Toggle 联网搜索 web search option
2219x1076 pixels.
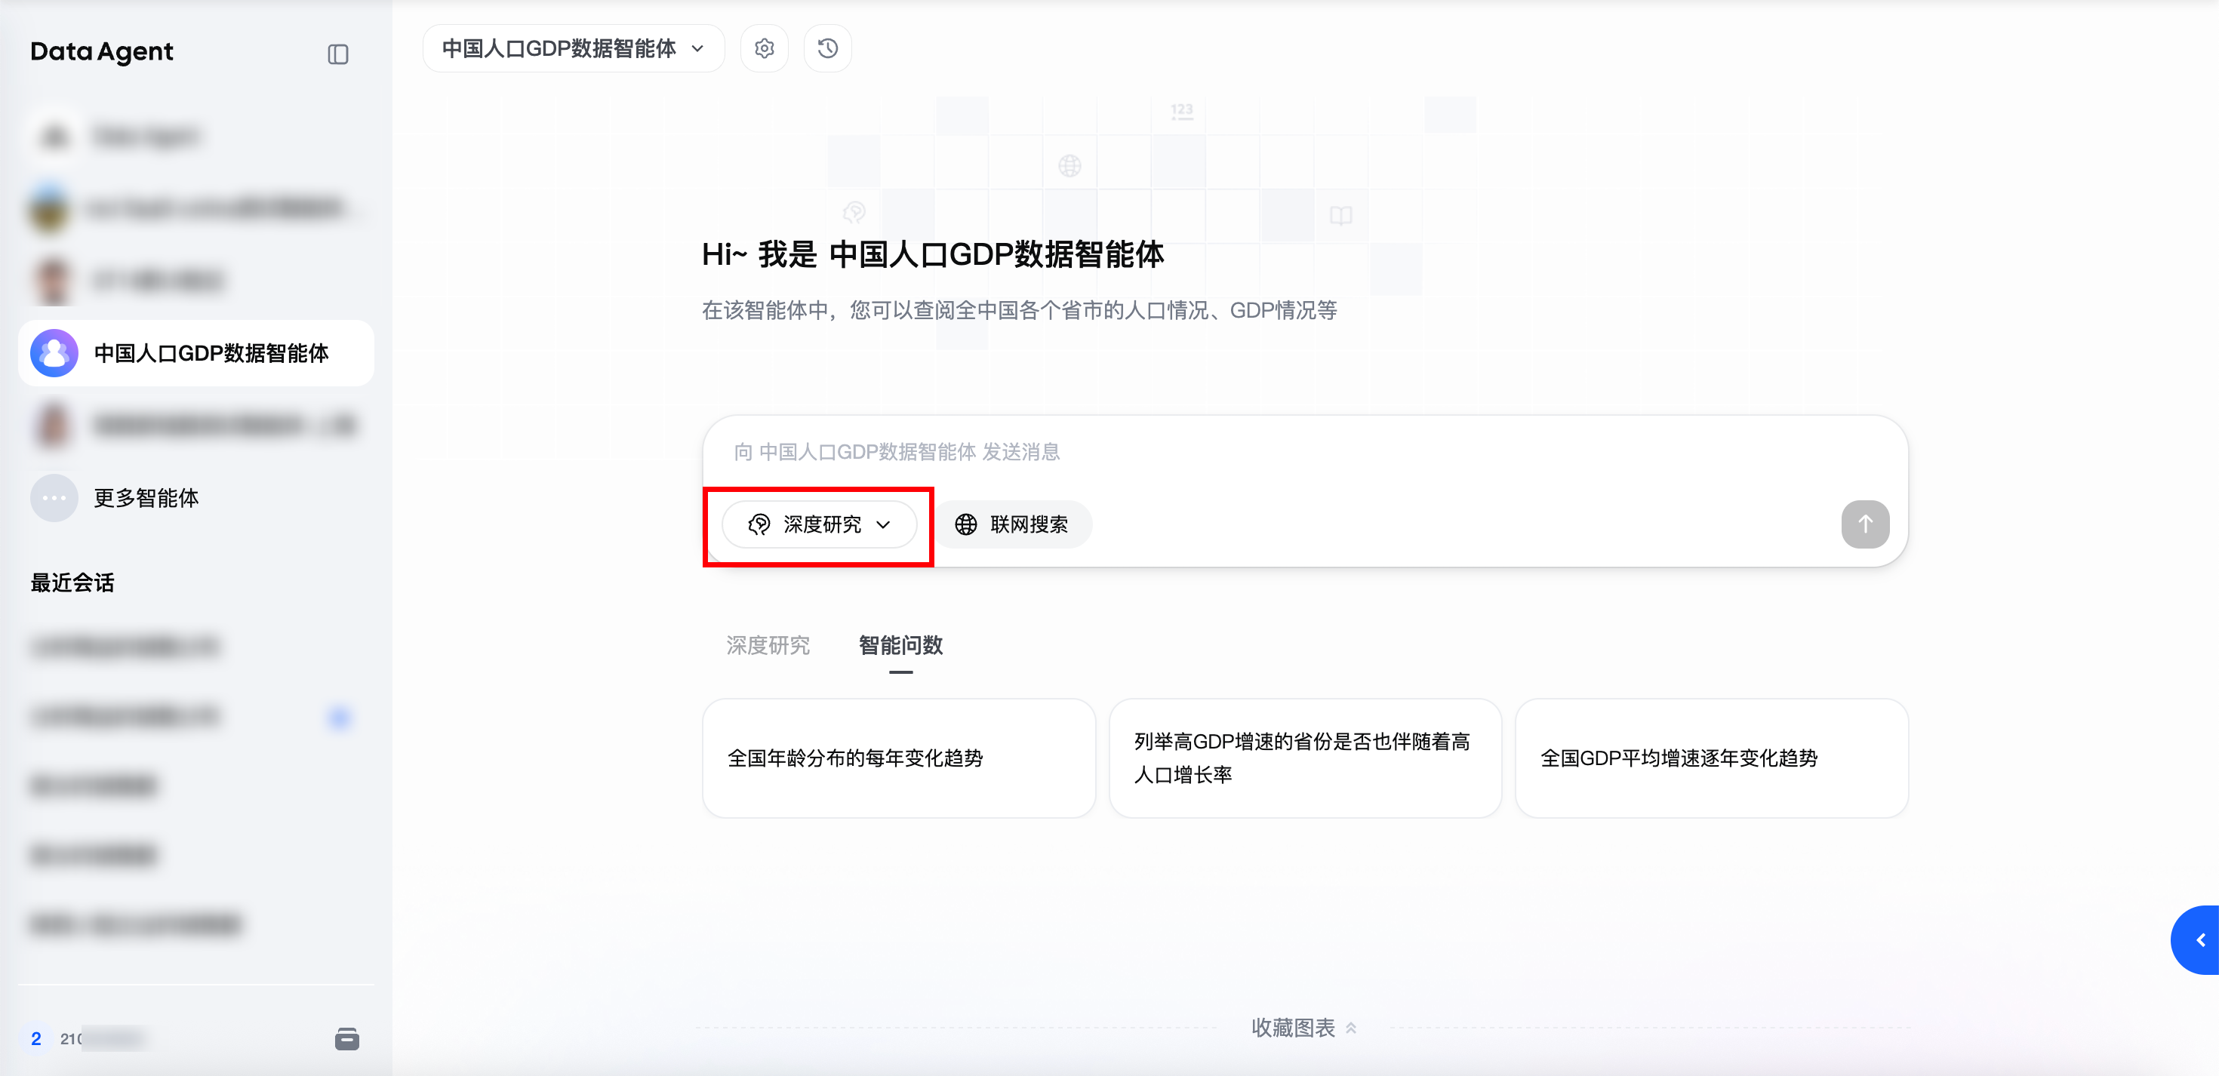(1013, 524)
